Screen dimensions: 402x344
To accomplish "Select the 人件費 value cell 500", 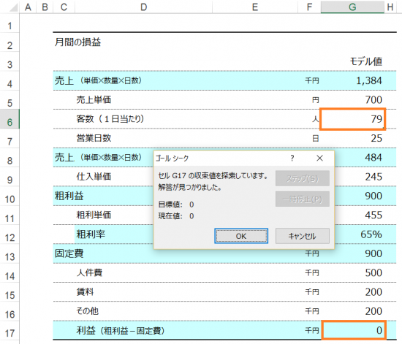I will pos(352,273).
